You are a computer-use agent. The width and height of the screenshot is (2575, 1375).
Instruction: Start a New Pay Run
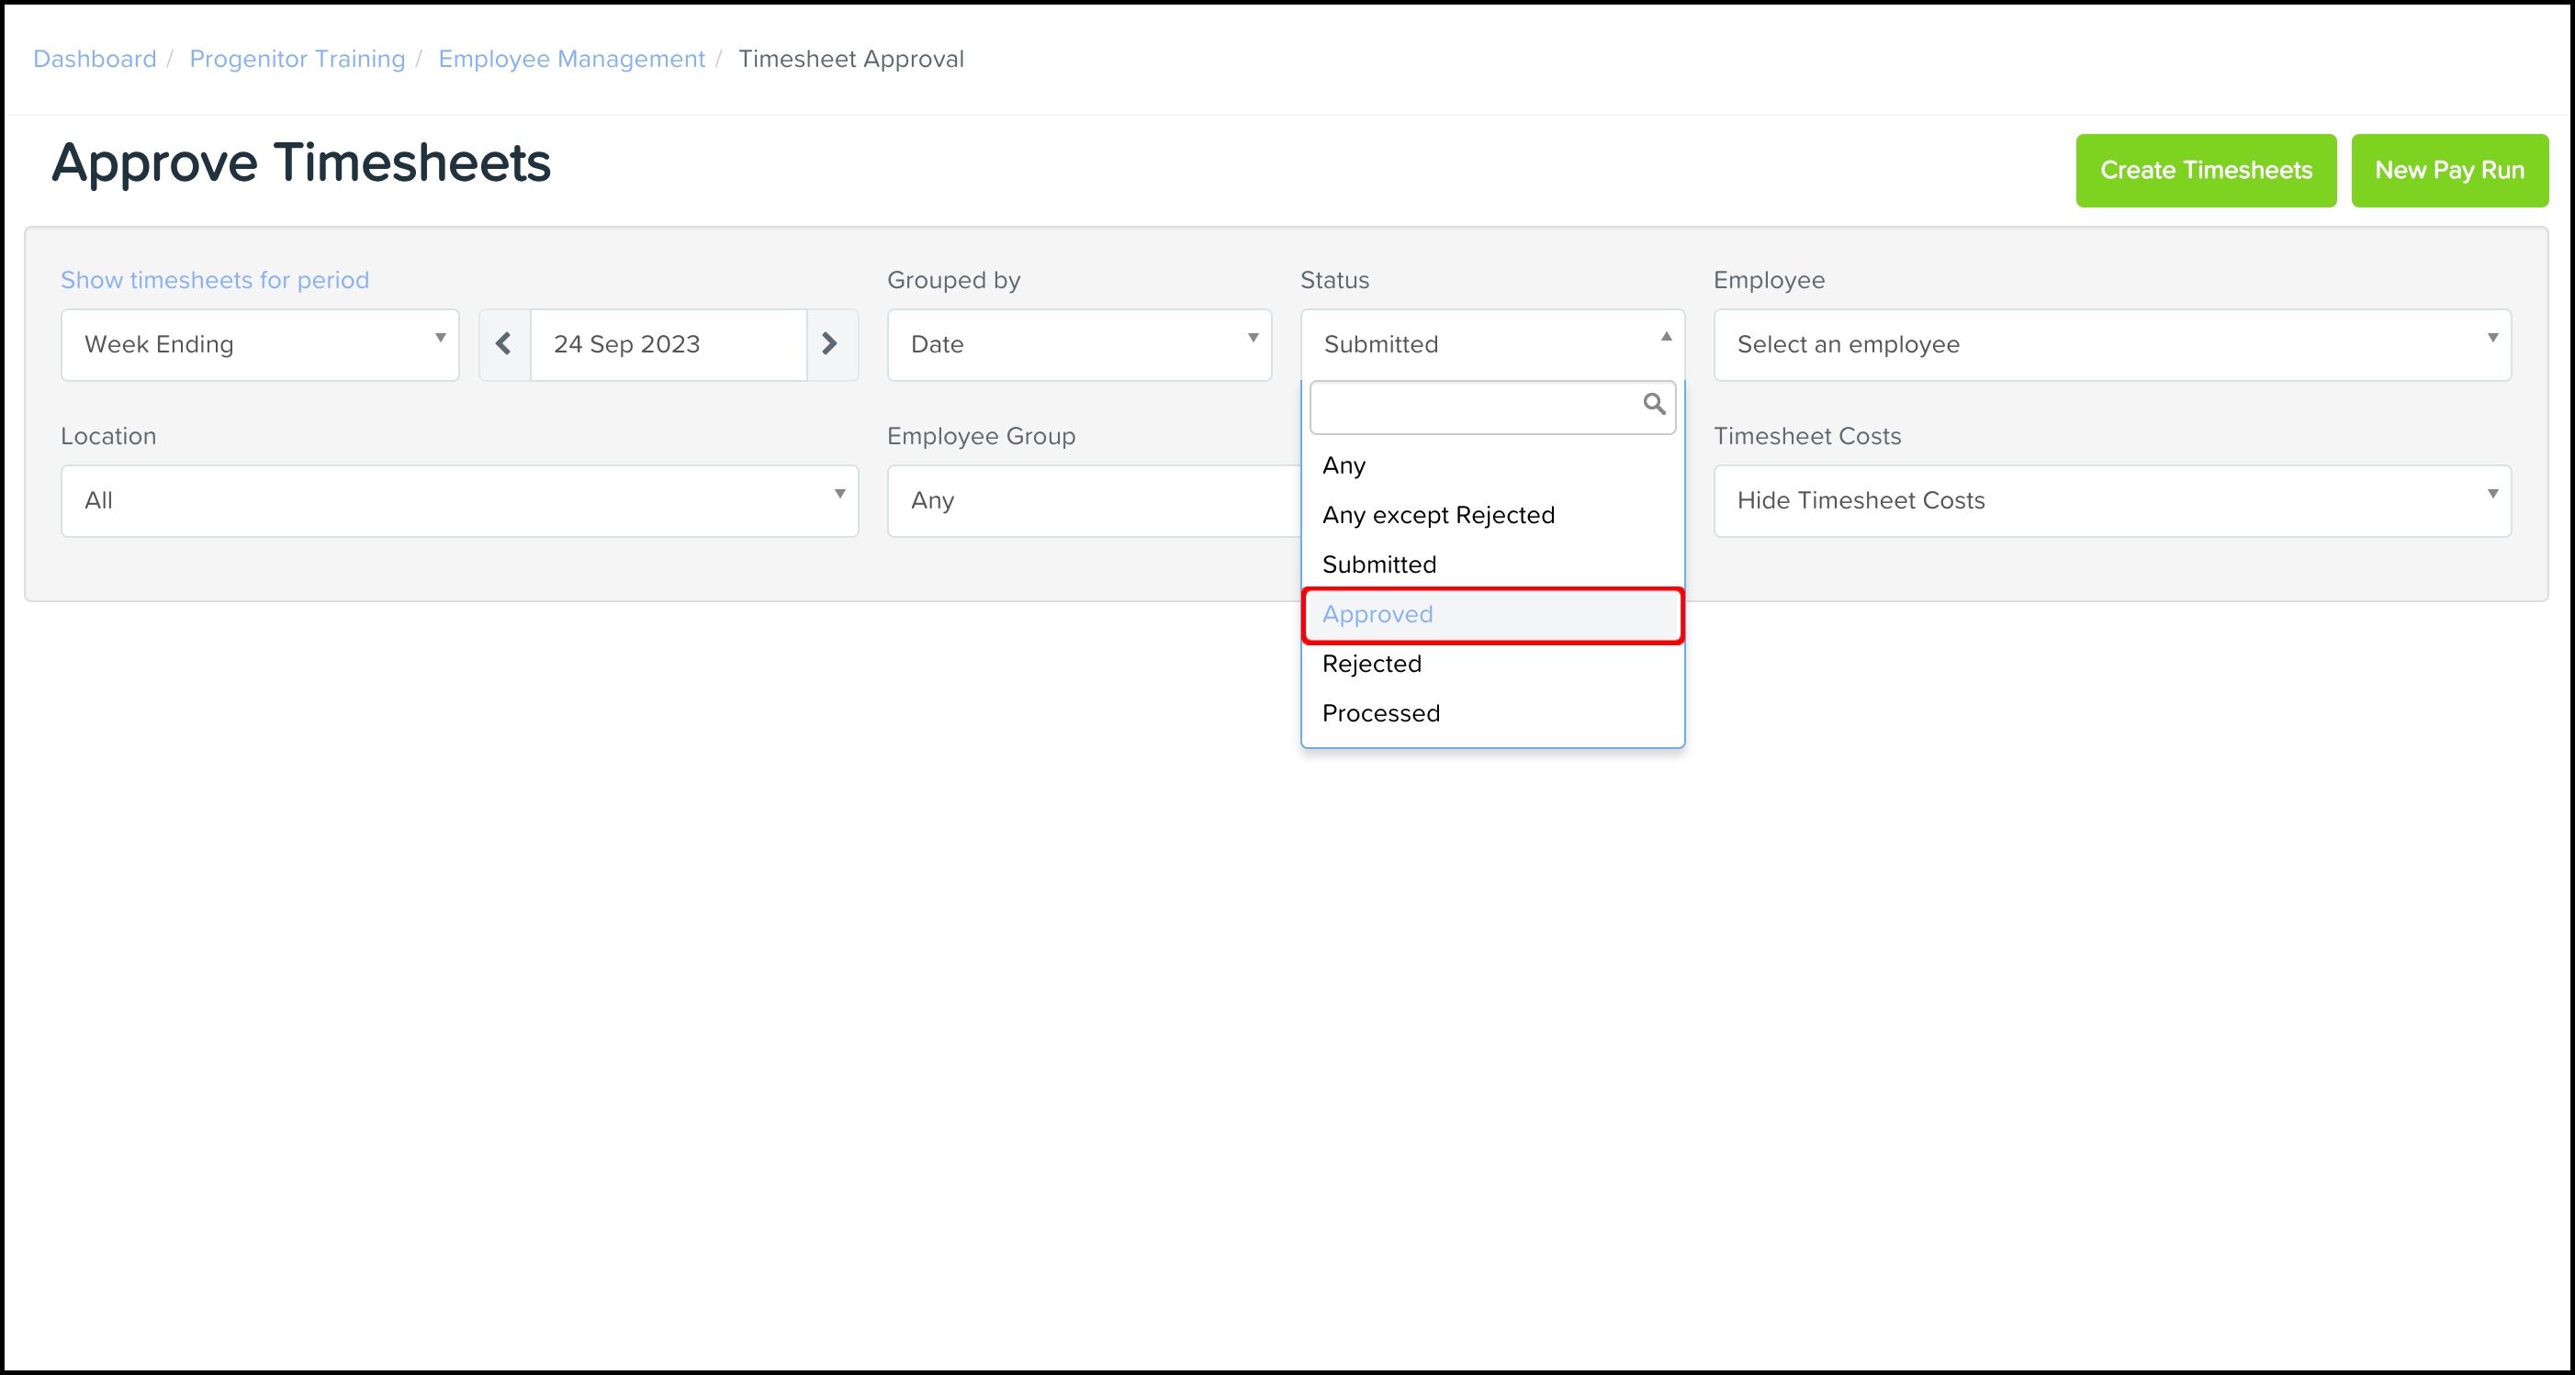pos(2449,171)
